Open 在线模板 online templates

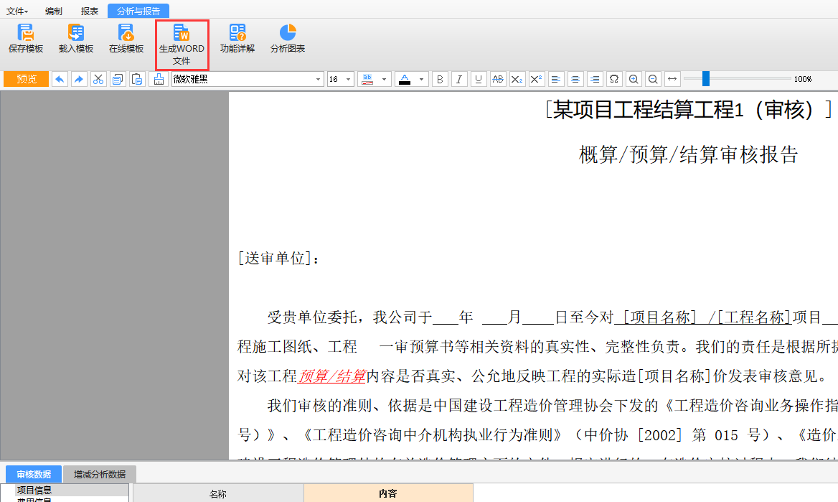coord(126,39)
